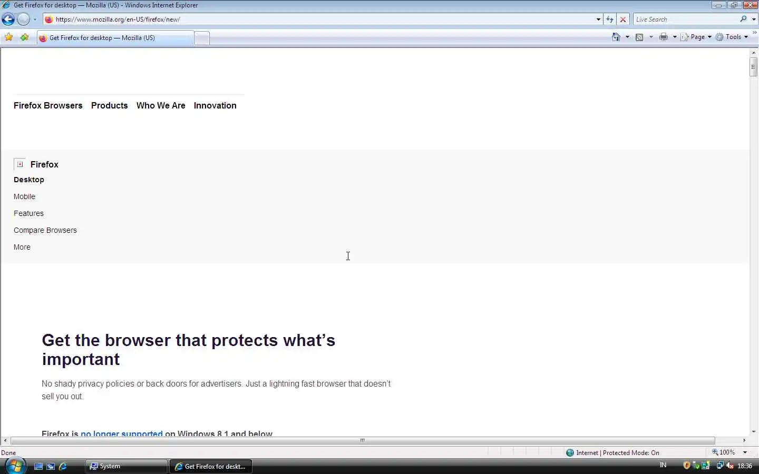
Task: Click the RSS feeds icon
Action: tap(639, 37)
